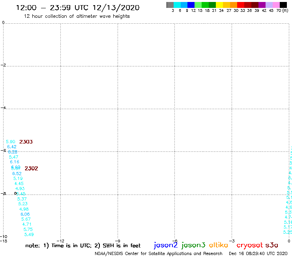Select the timestamp 'Dec 16 08:29:40 UTC 2020'
The height and width of the screenshot is (257, 292).
coord(258,253)
